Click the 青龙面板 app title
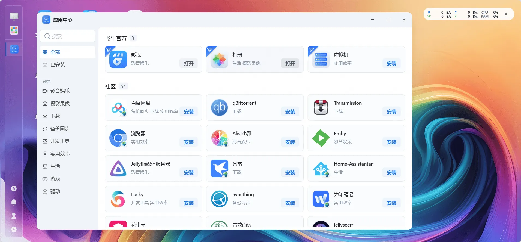The height and width of the screenshot is (242, 521). pos(242,225)
